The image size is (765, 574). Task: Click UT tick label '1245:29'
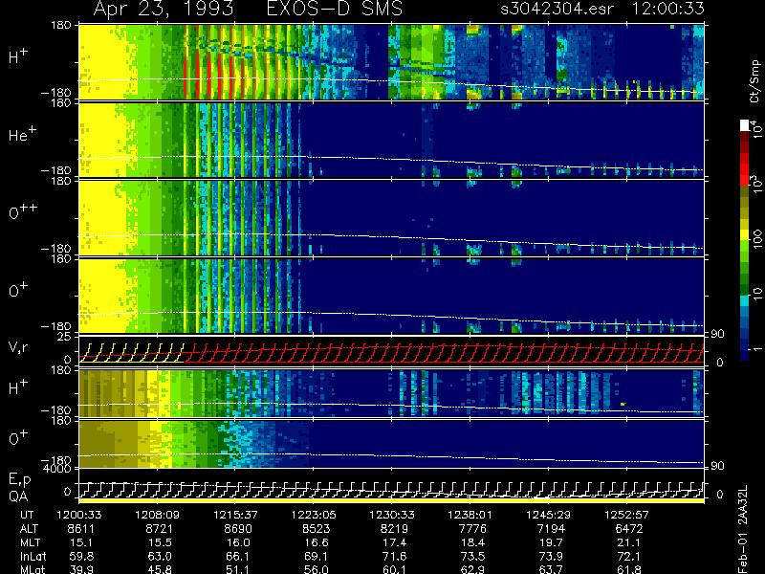[548, 515]
